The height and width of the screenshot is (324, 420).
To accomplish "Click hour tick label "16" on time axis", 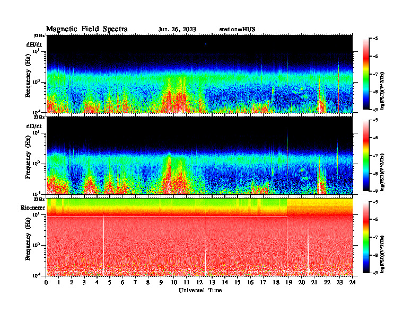I will point(250,283).
